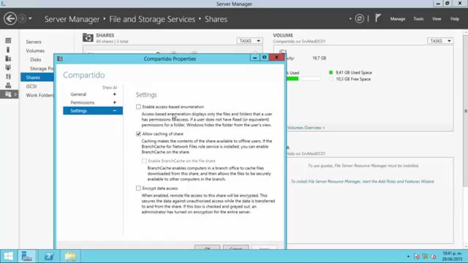Maximize the Compartido Properties dialog

pos(264,57)
